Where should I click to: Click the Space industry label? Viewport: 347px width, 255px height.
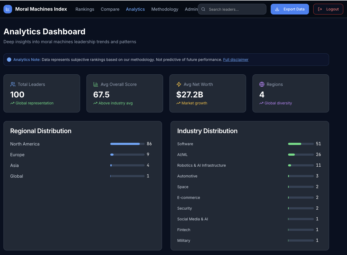(183, 187)
